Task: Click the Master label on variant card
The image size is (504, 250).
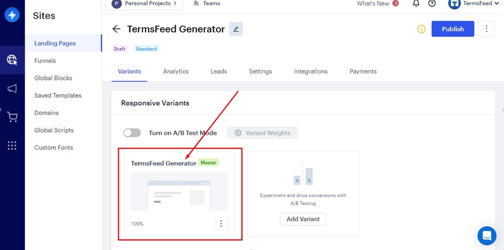Action: [x=208, y=163]
